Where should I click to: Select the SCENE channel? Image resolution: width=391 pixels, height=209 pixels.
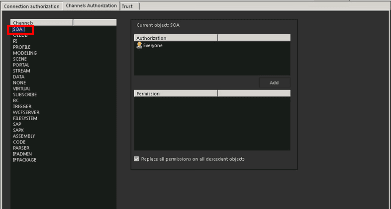point(20,59)
